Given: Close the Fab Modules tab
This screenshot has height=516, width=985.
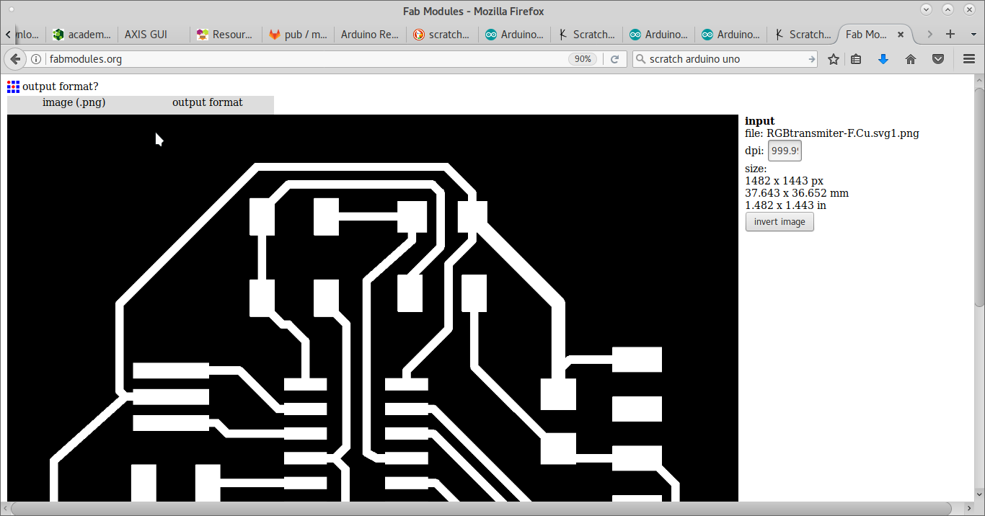Looking at the screenshot, I should click(x=901, y=34).
